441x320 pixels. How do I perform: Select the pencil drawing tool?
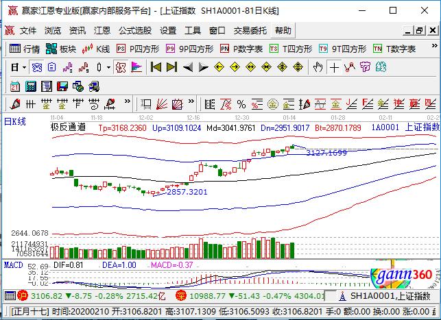15,105
